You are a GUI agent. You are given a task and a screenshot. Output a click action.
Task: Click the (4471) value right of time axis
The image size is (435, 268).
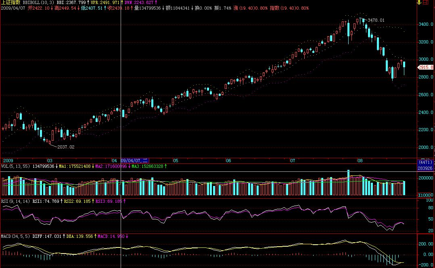pyautogui.click(x=426, y=162)
